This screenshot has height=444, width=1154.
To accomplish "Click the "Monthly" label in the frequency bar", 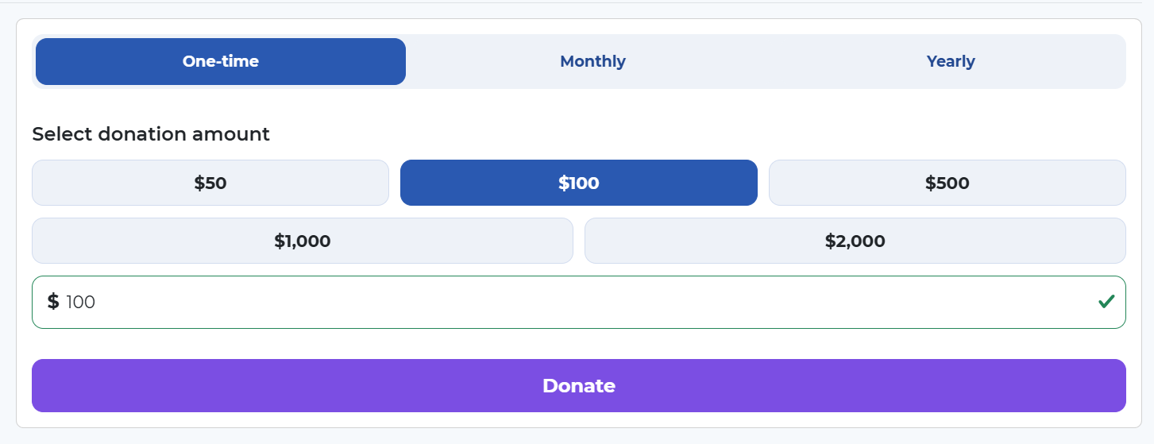I will click(592, 61).
